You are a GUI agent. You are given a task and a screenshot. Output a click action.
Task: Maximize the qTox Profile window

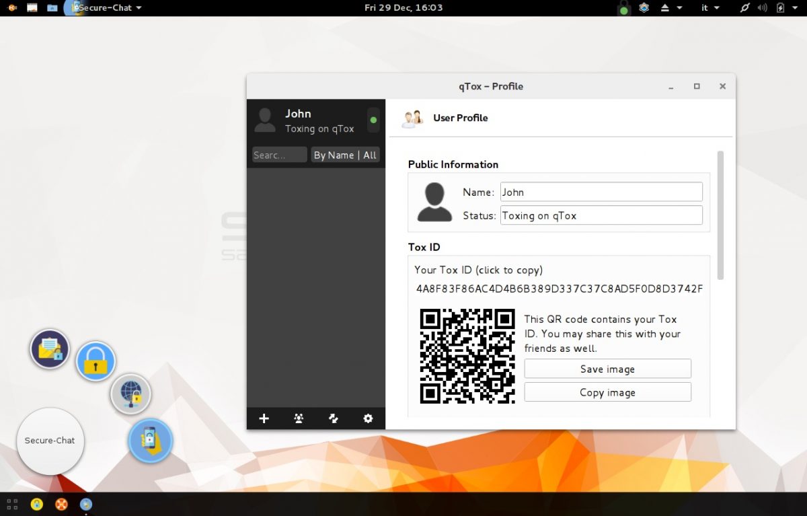697,86
